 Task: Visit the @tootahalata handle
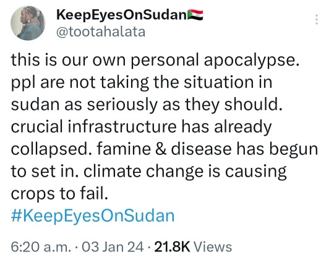click(101, 32)
